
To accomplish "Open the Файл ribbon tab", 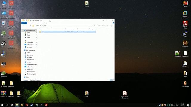I will tap(24, 23).
